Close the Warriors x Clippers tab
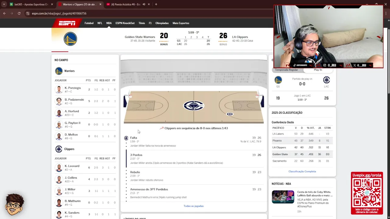 pyautogui.click(x=100, y=4)
